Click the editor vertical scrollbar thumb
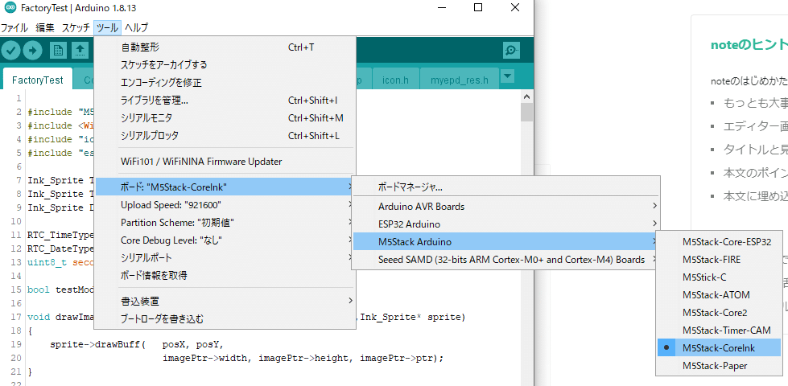788x386 pixels. pos(526,113)
